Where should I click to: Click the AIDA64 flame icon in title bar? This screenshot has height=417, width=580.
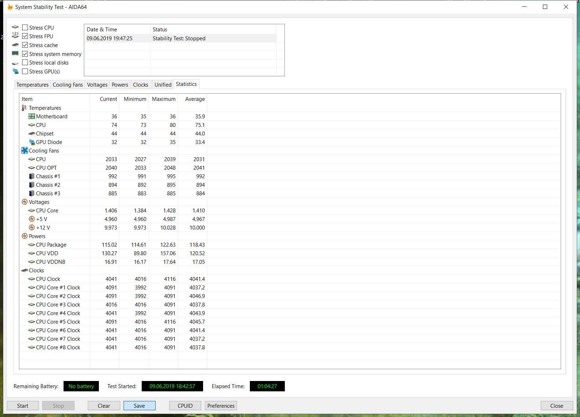10,7
